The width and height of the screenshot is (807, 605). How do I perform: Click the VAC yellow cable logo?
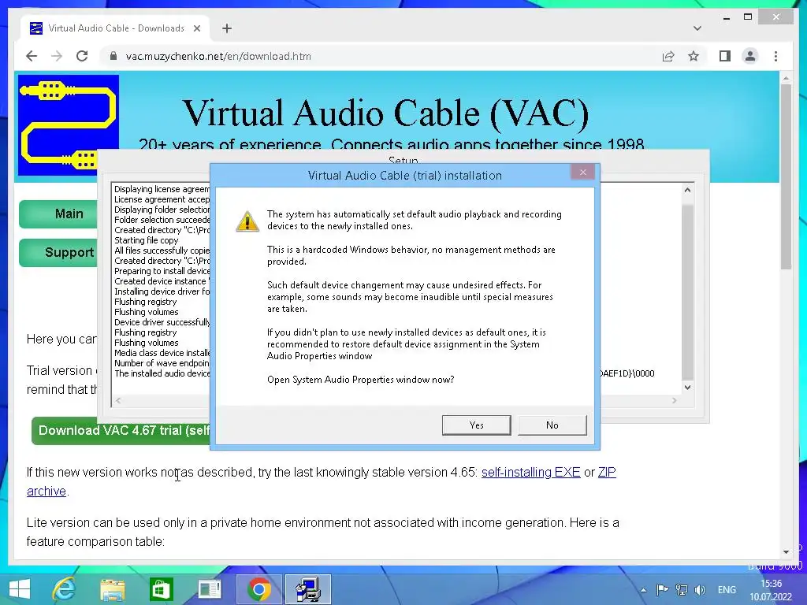[x=69, y=125]
